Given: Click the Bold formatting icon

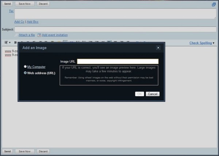Looking at the screenshot, I should [x=15, y=43].
